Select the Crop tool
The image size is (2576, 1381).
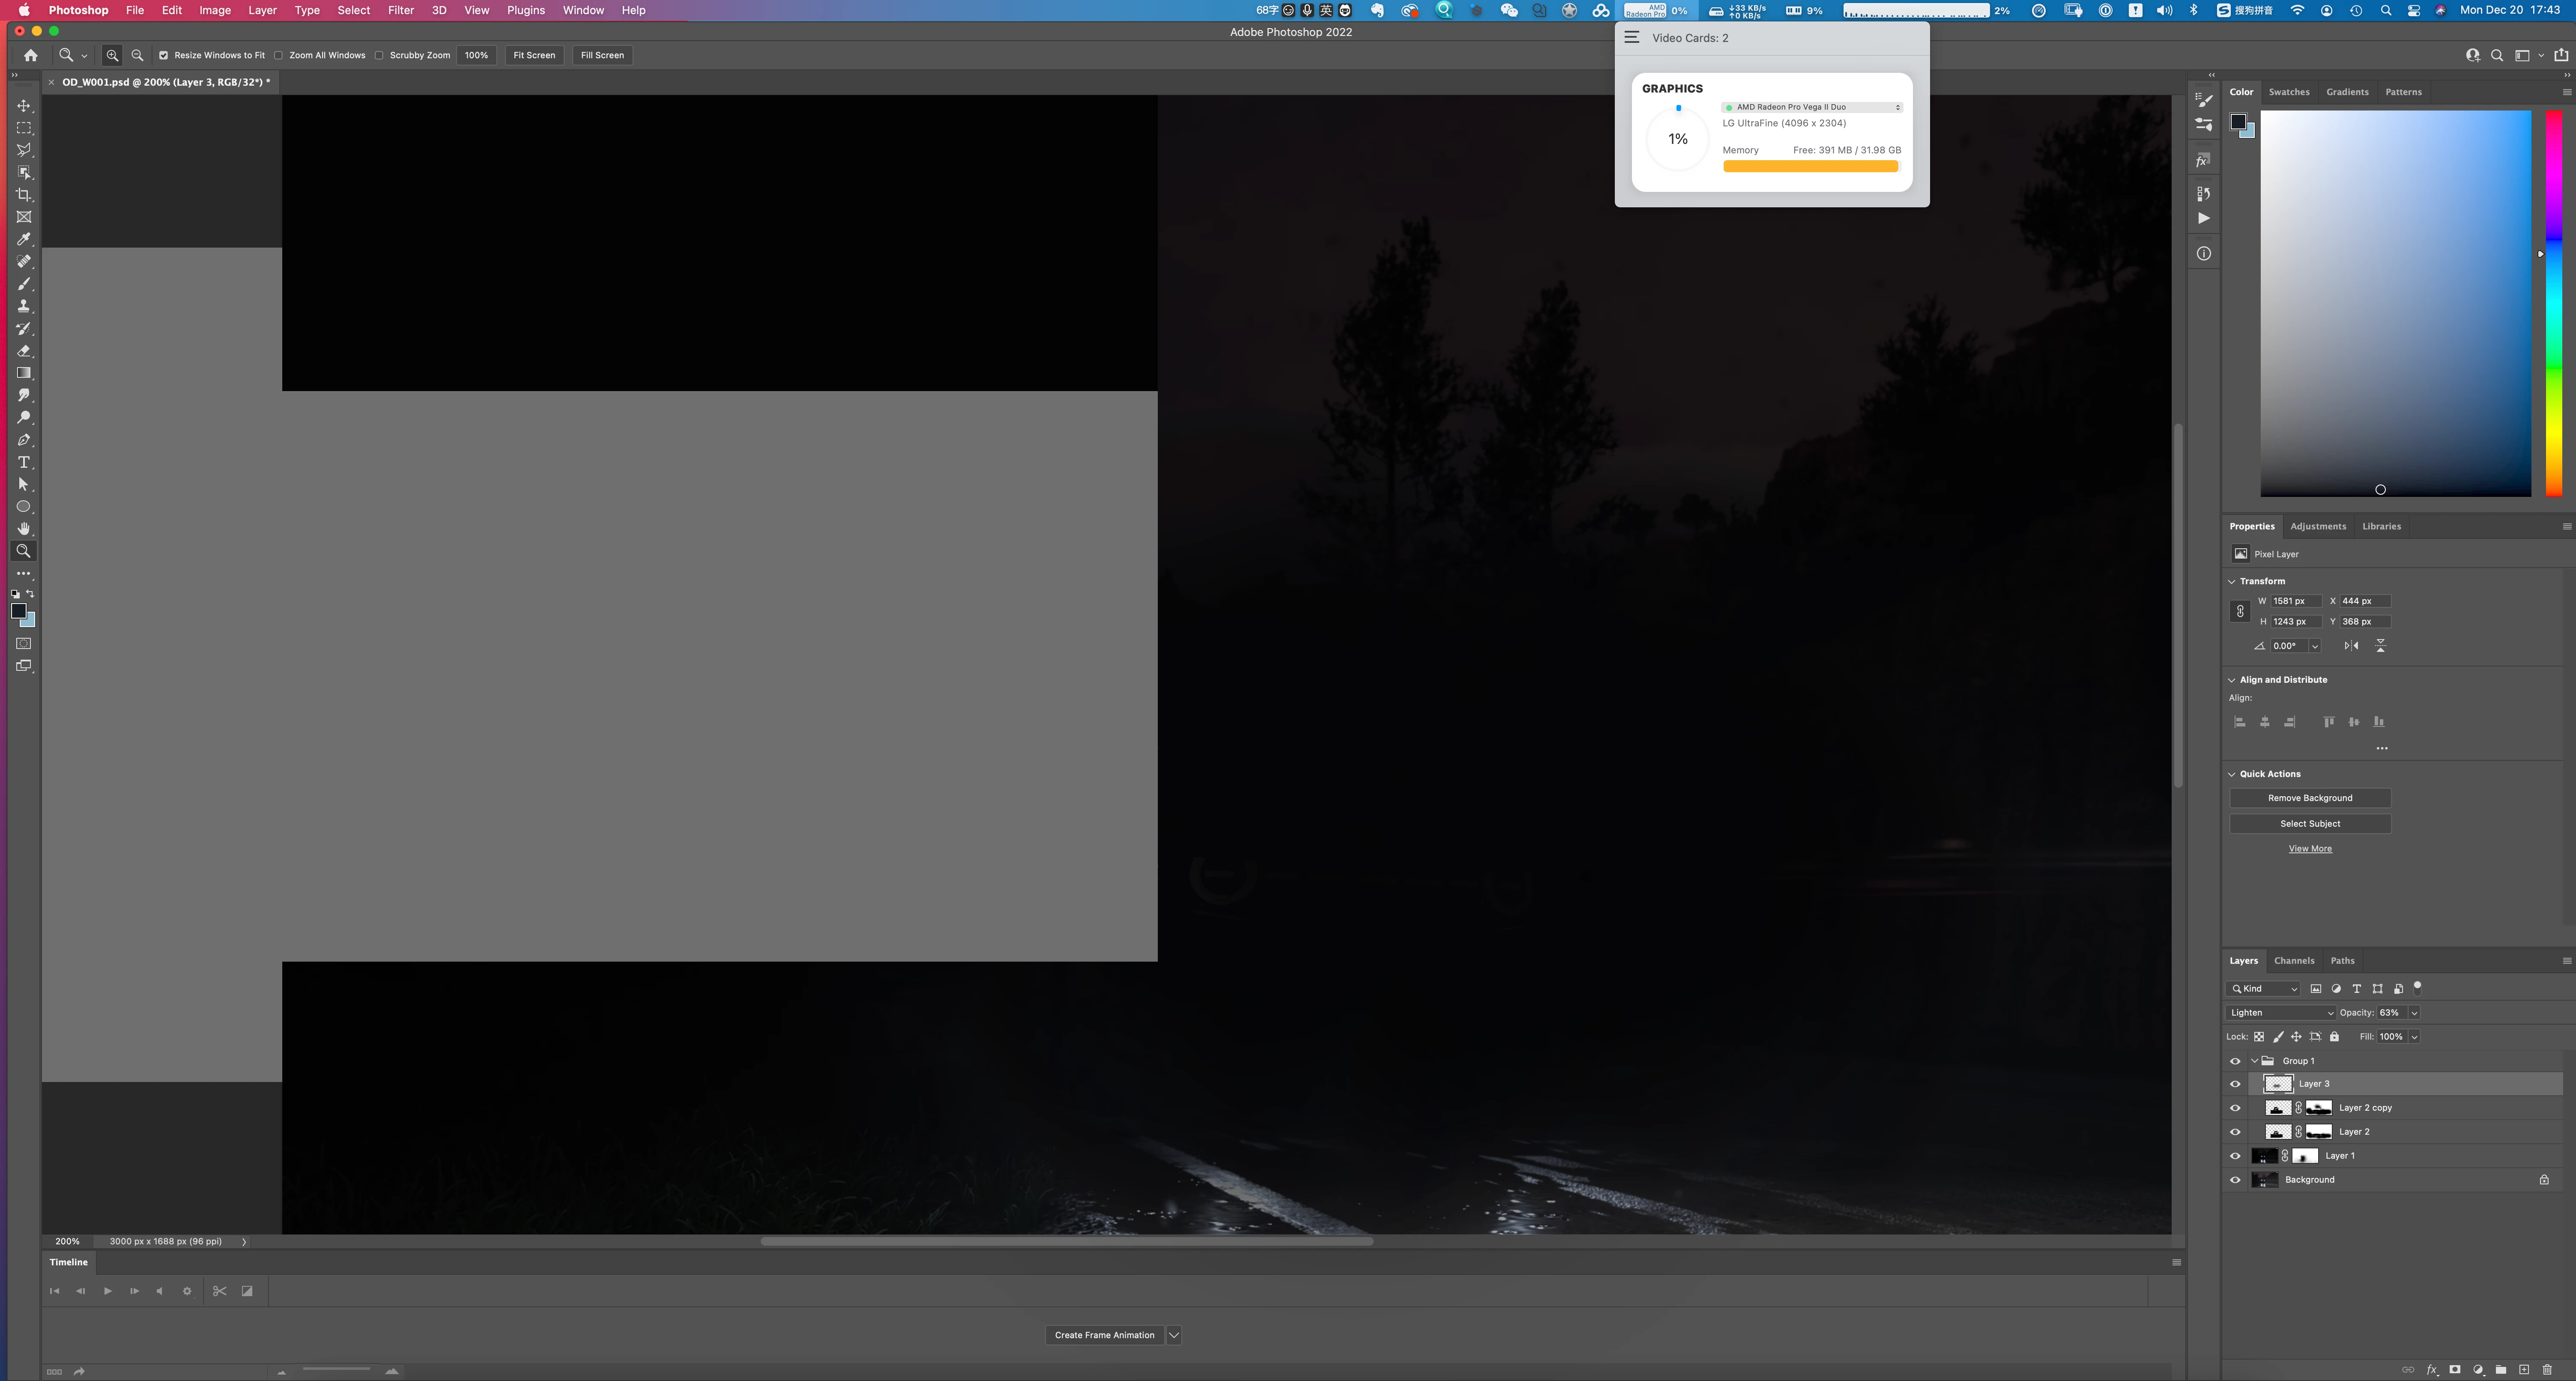pos(24,195)
